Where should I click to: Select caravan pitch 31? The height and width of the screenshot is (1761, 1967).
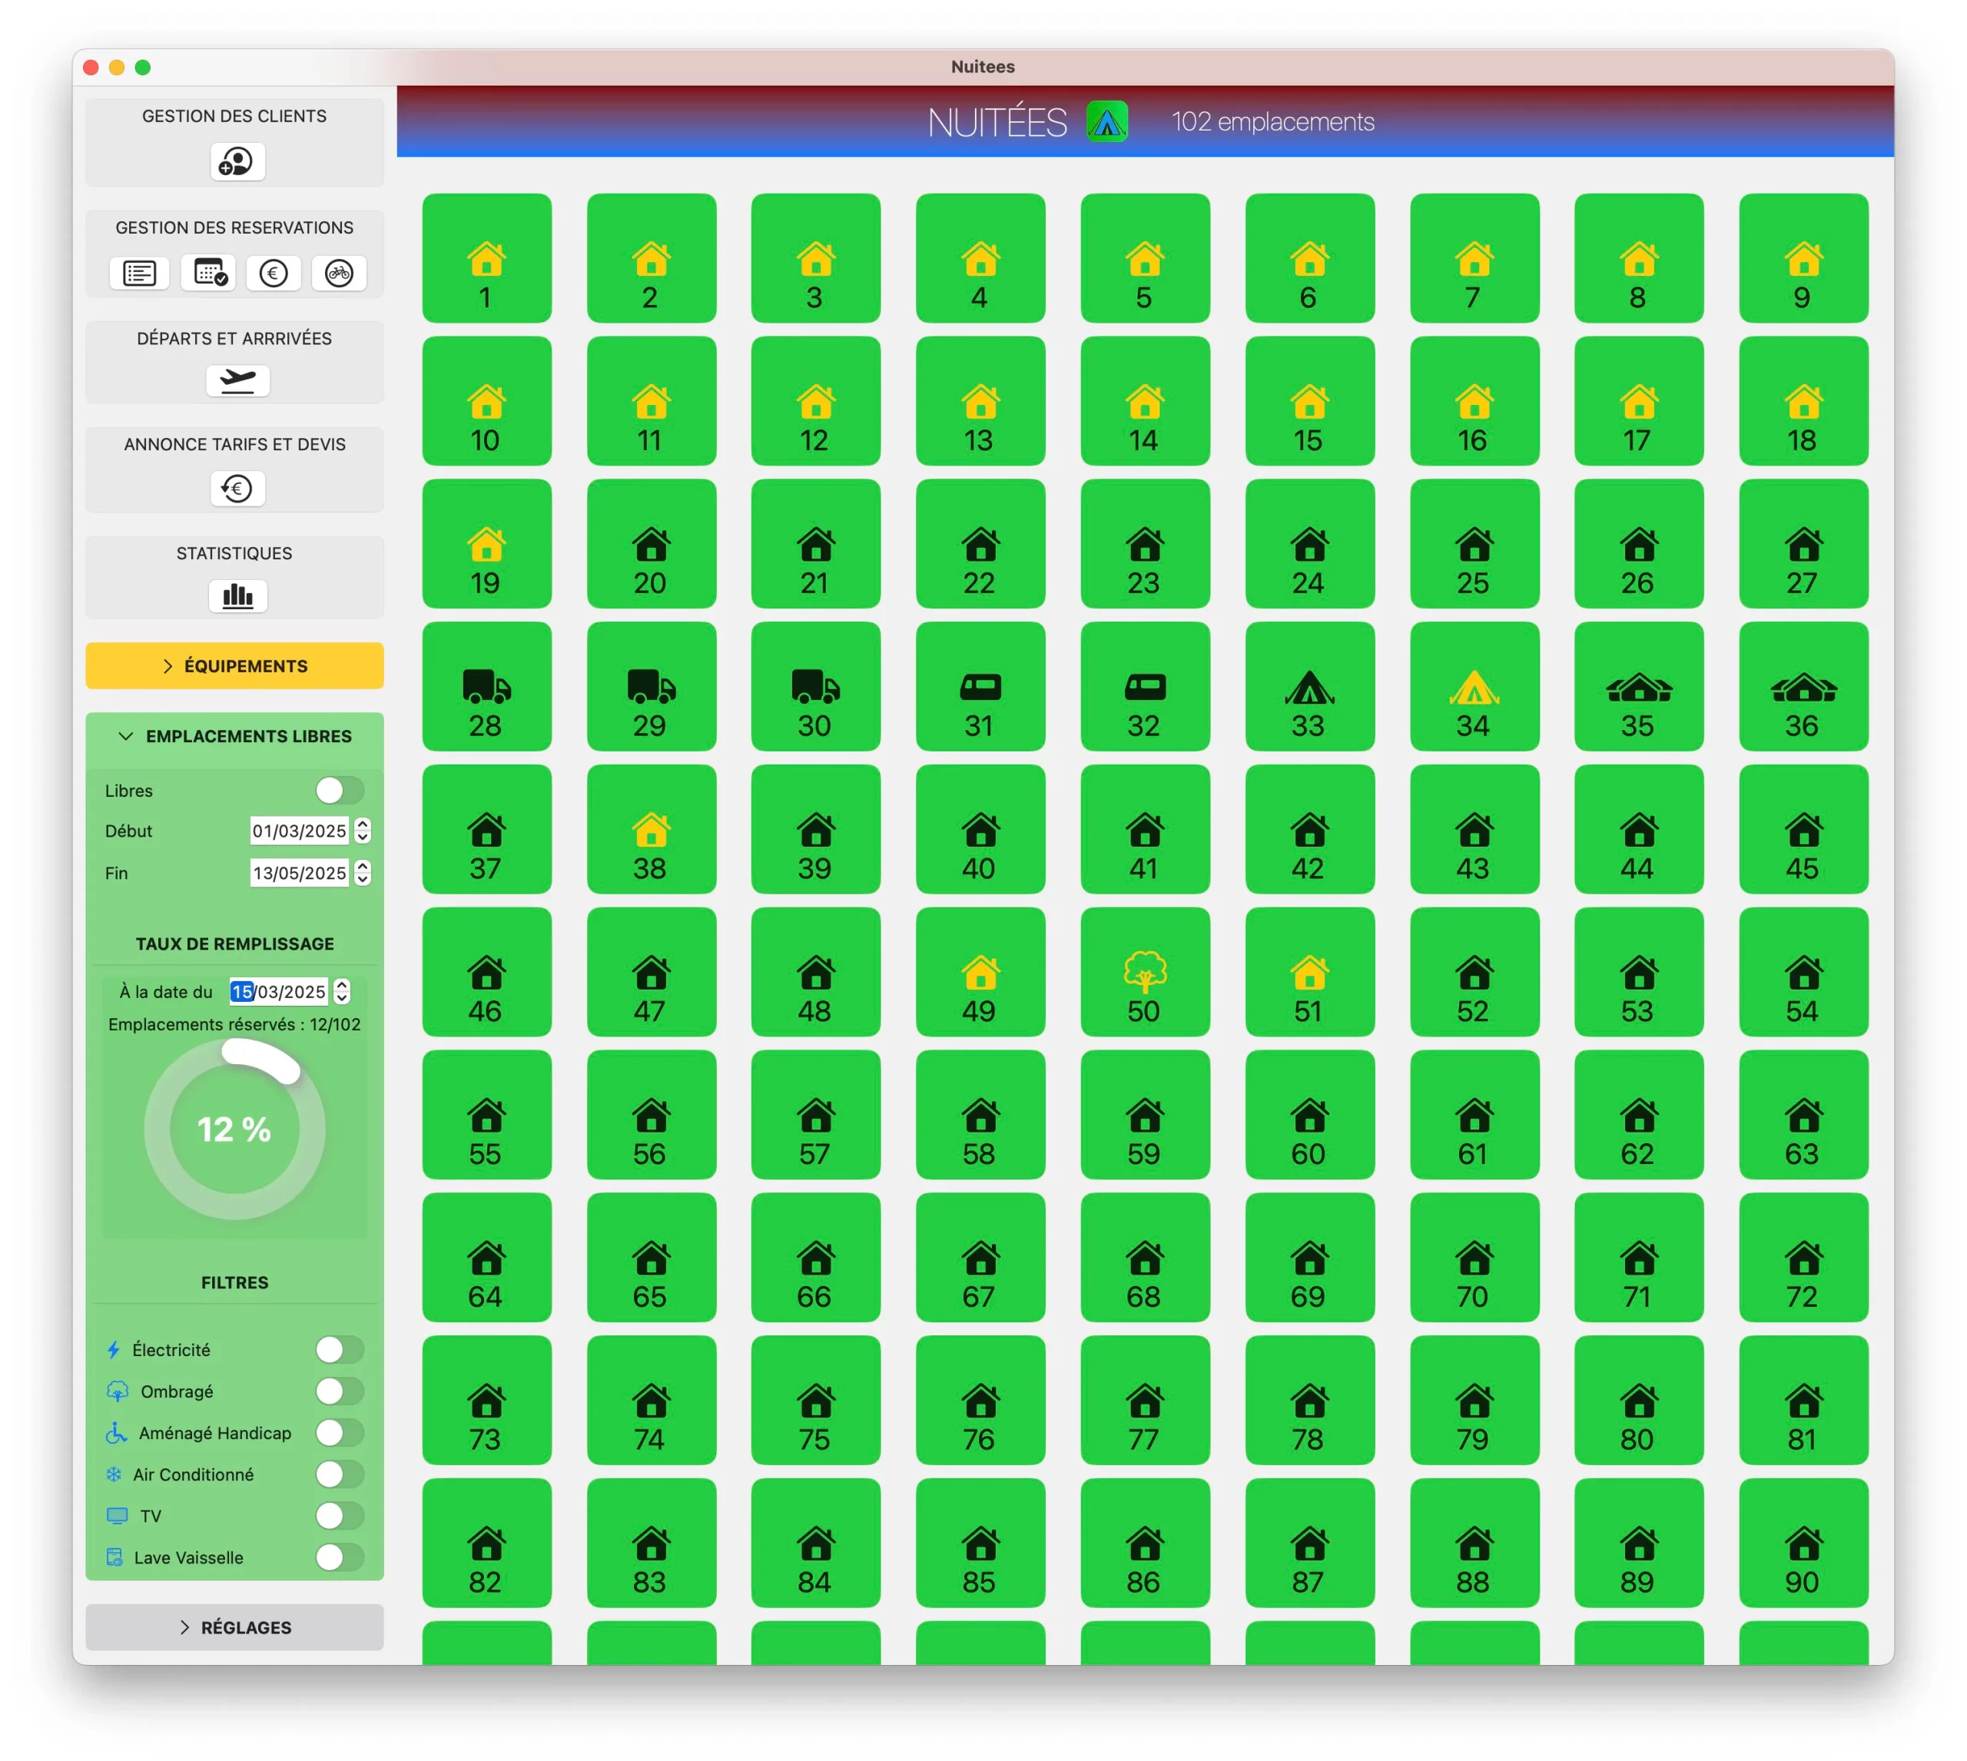[980, 686]
